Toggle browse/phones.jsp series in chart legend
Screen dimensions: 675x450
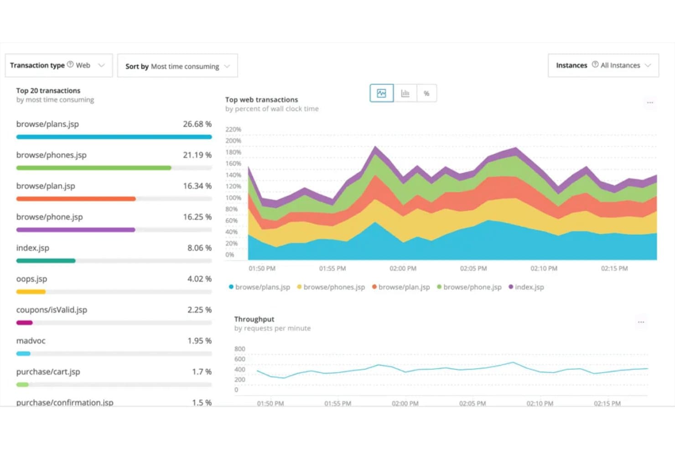coord(331,287)
